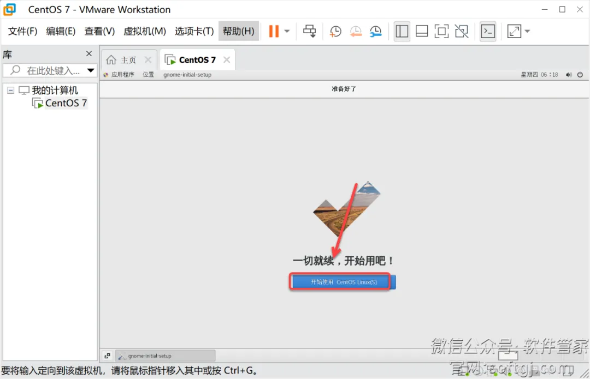Click the home icon on 主页 tab
This screenshot has height=379, width=590.
point(111,60)
